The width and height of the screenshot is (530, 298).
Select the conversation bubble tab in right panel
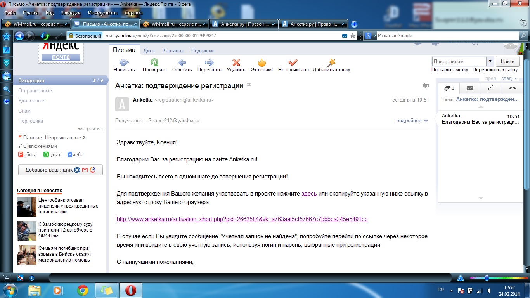[449, 88]
